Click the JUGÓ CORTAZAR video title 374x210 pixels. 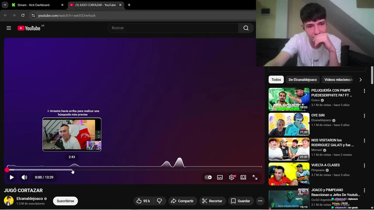point(23,190)
